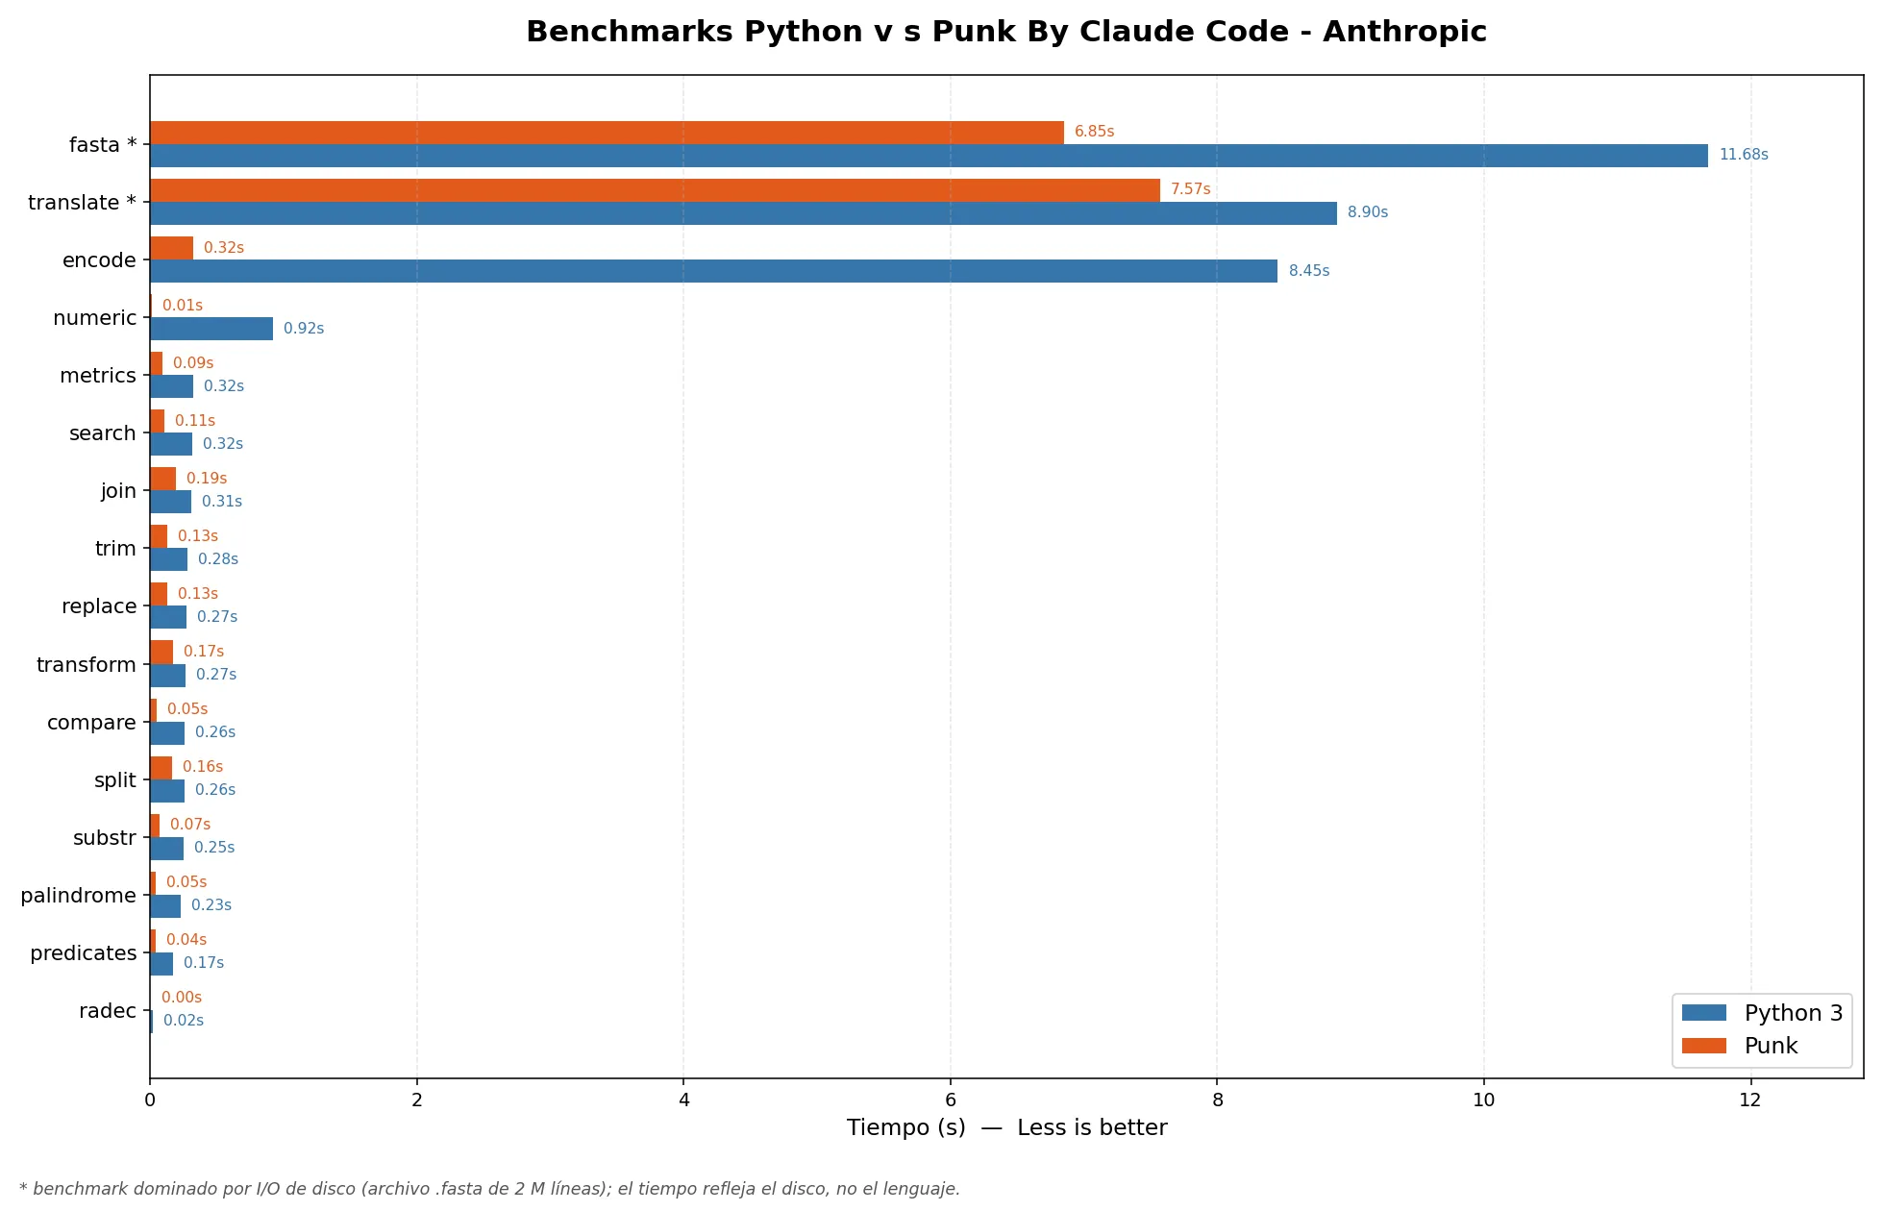Click the 'substr' axis label
Viewport: 1884px width, 1211px height.
tap(105, 838)
